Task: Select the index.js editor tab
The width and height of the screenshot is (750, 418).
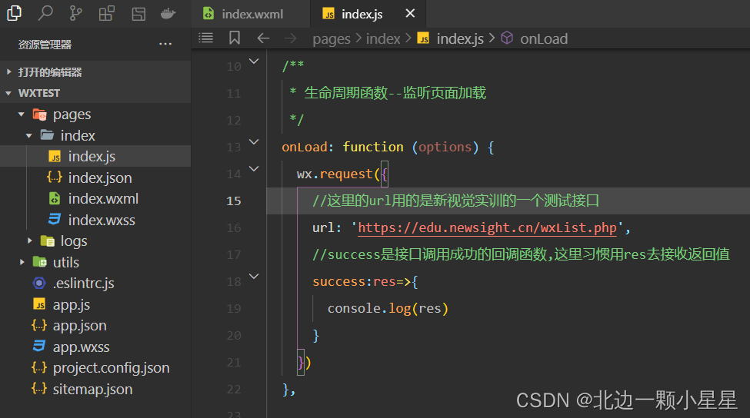Action: pos(368,14)
